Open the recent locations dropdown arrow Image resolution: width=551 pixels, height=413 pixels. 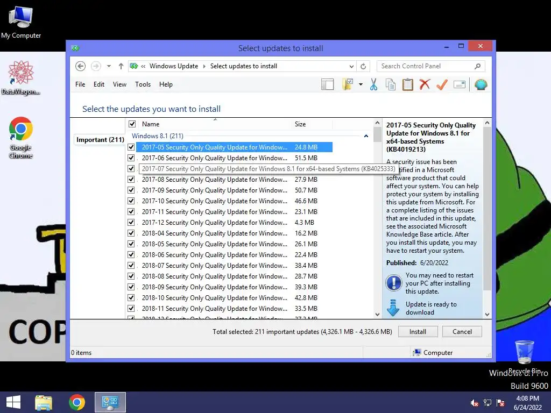[109, 66]
